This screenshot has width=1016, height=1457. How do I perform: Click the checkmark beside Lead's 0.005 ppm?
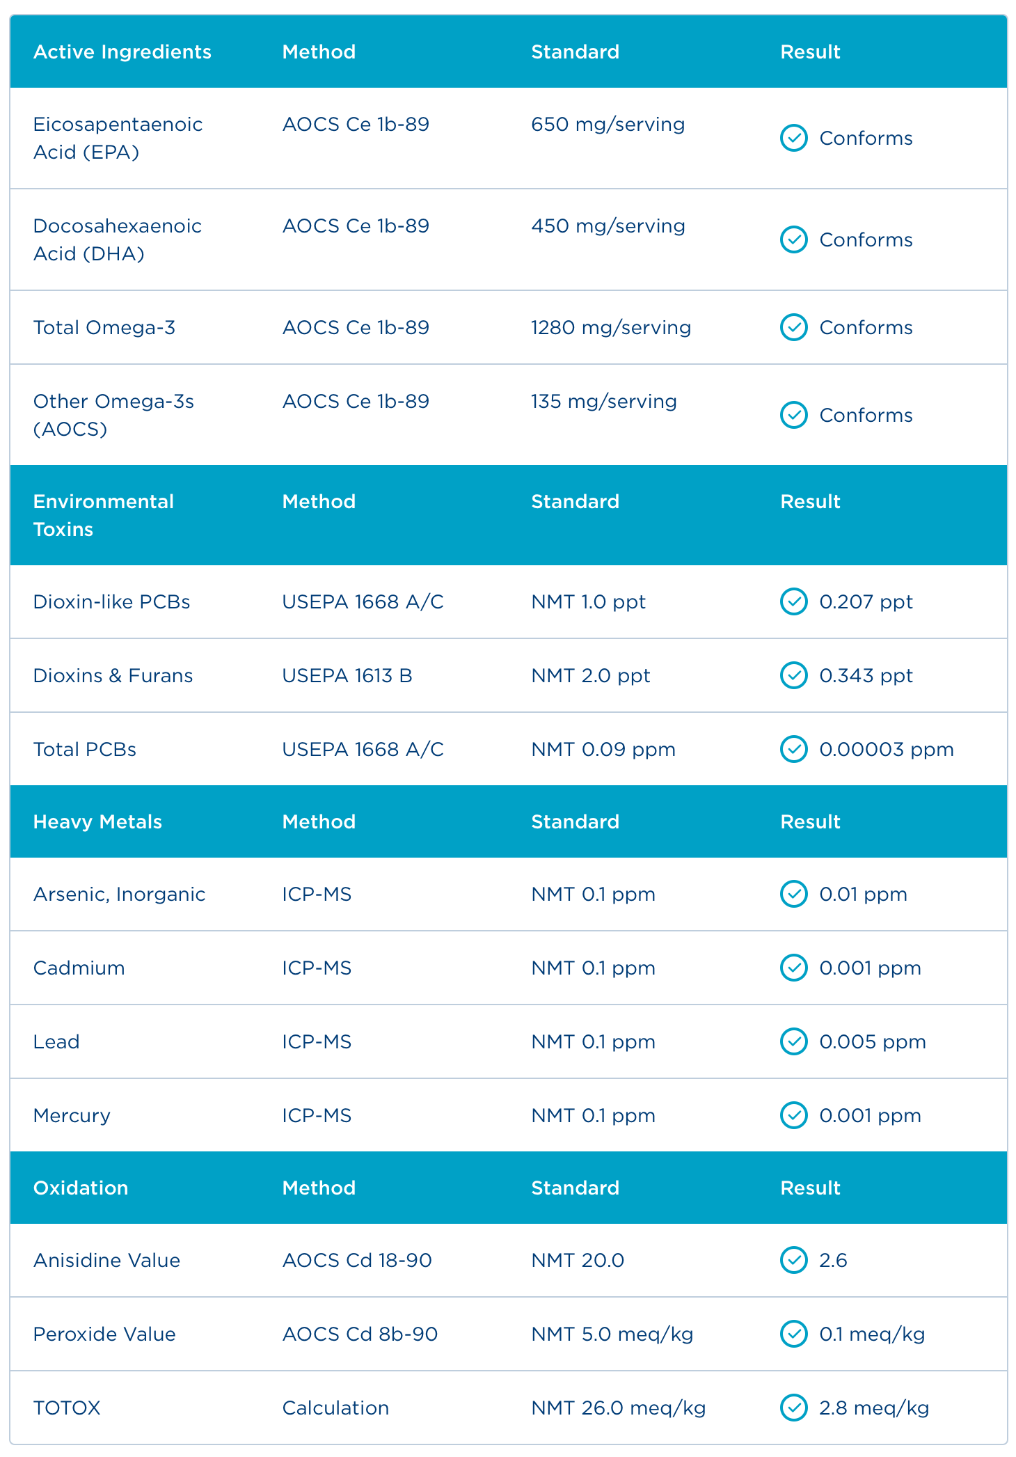point(793,1041)
